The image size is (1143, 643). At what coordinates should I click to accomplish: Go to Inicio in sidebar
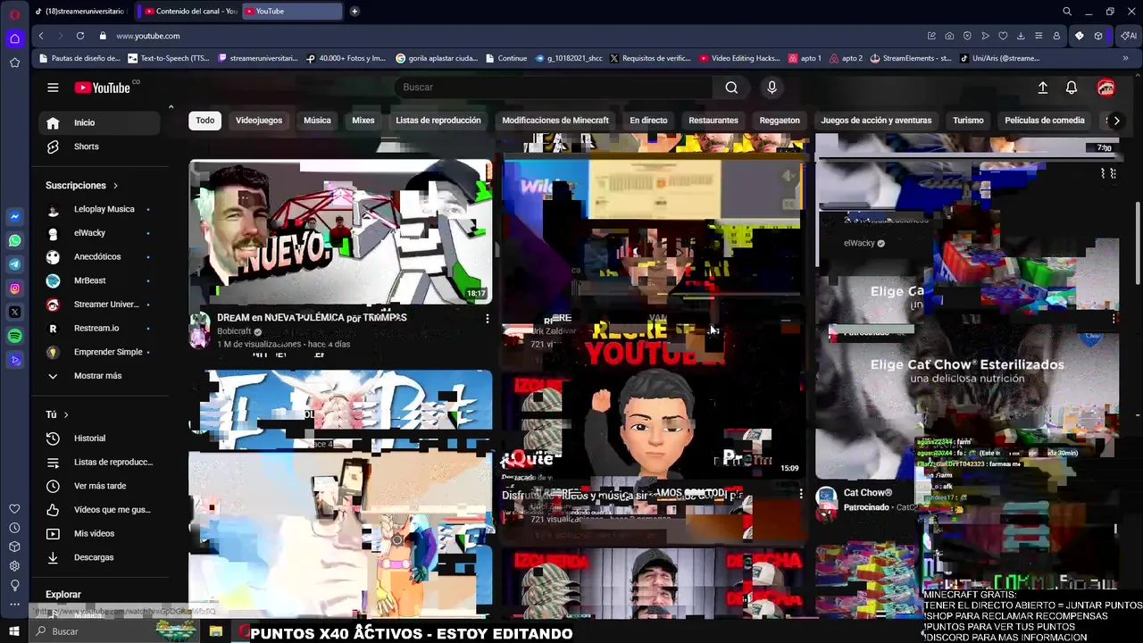tap(99, 123)
